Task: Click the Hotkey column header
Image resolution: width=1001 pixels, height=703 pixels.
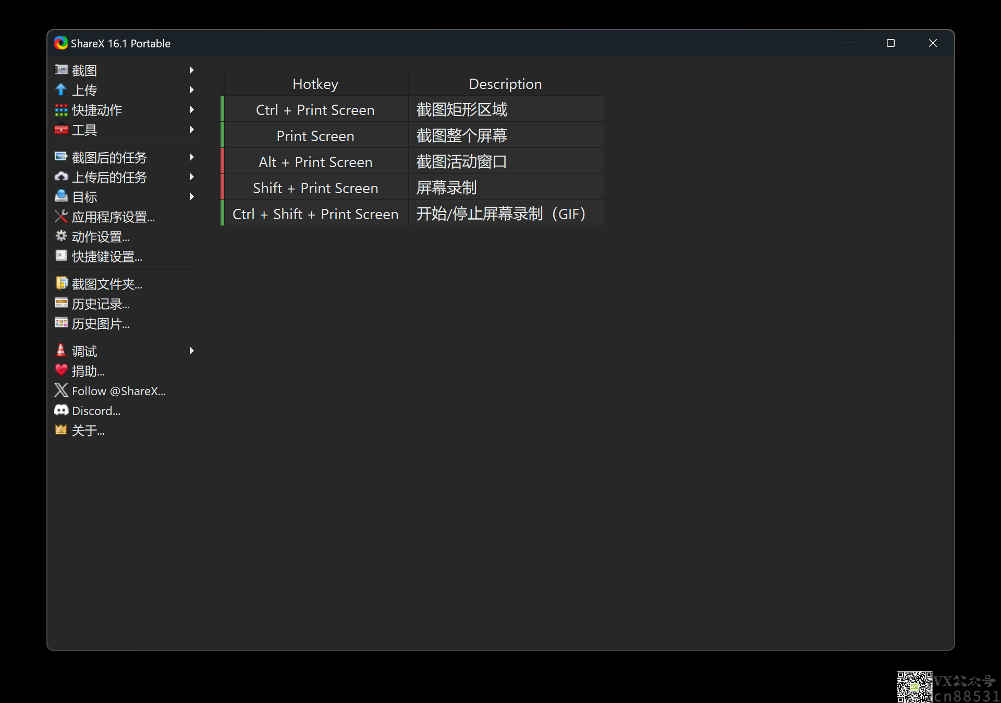Action: pyautogui.click(x=315, y=83)
